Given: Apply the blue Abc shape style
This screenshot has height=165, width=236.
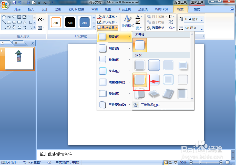Looking at the screenshot, I should point(85,22).
